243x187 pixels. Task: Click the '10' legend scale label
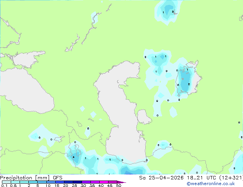[x=48, y=185]
